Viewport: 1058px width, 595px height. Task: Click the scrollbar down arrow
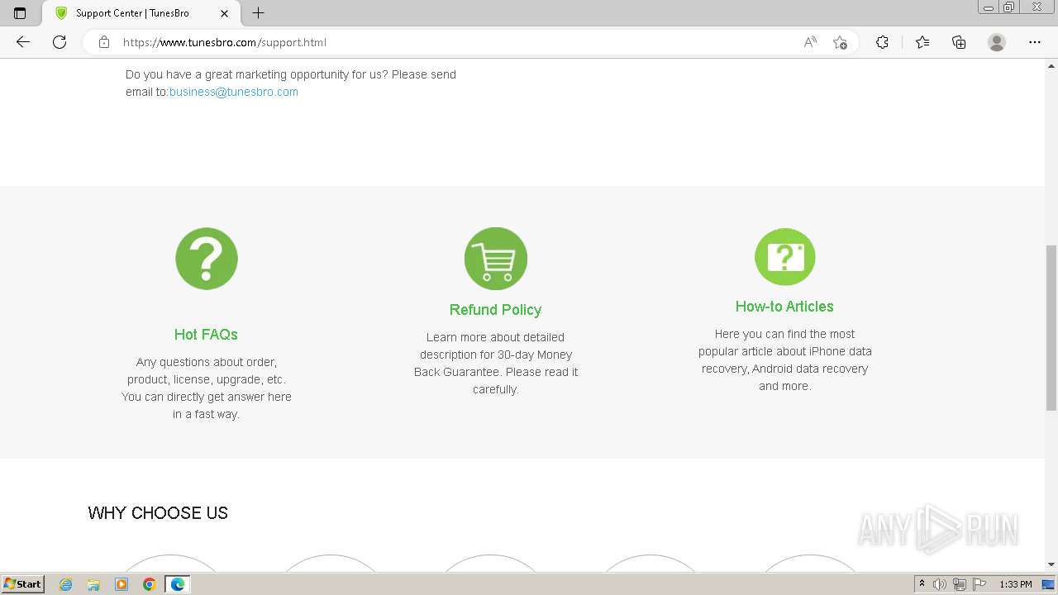tap(1051, 564)
